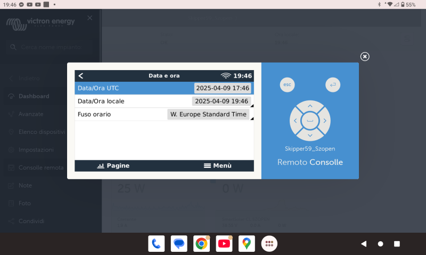Click the Cerca nome impianto search field
Viewport: 426px width, 255px height.
click(50, 47)
